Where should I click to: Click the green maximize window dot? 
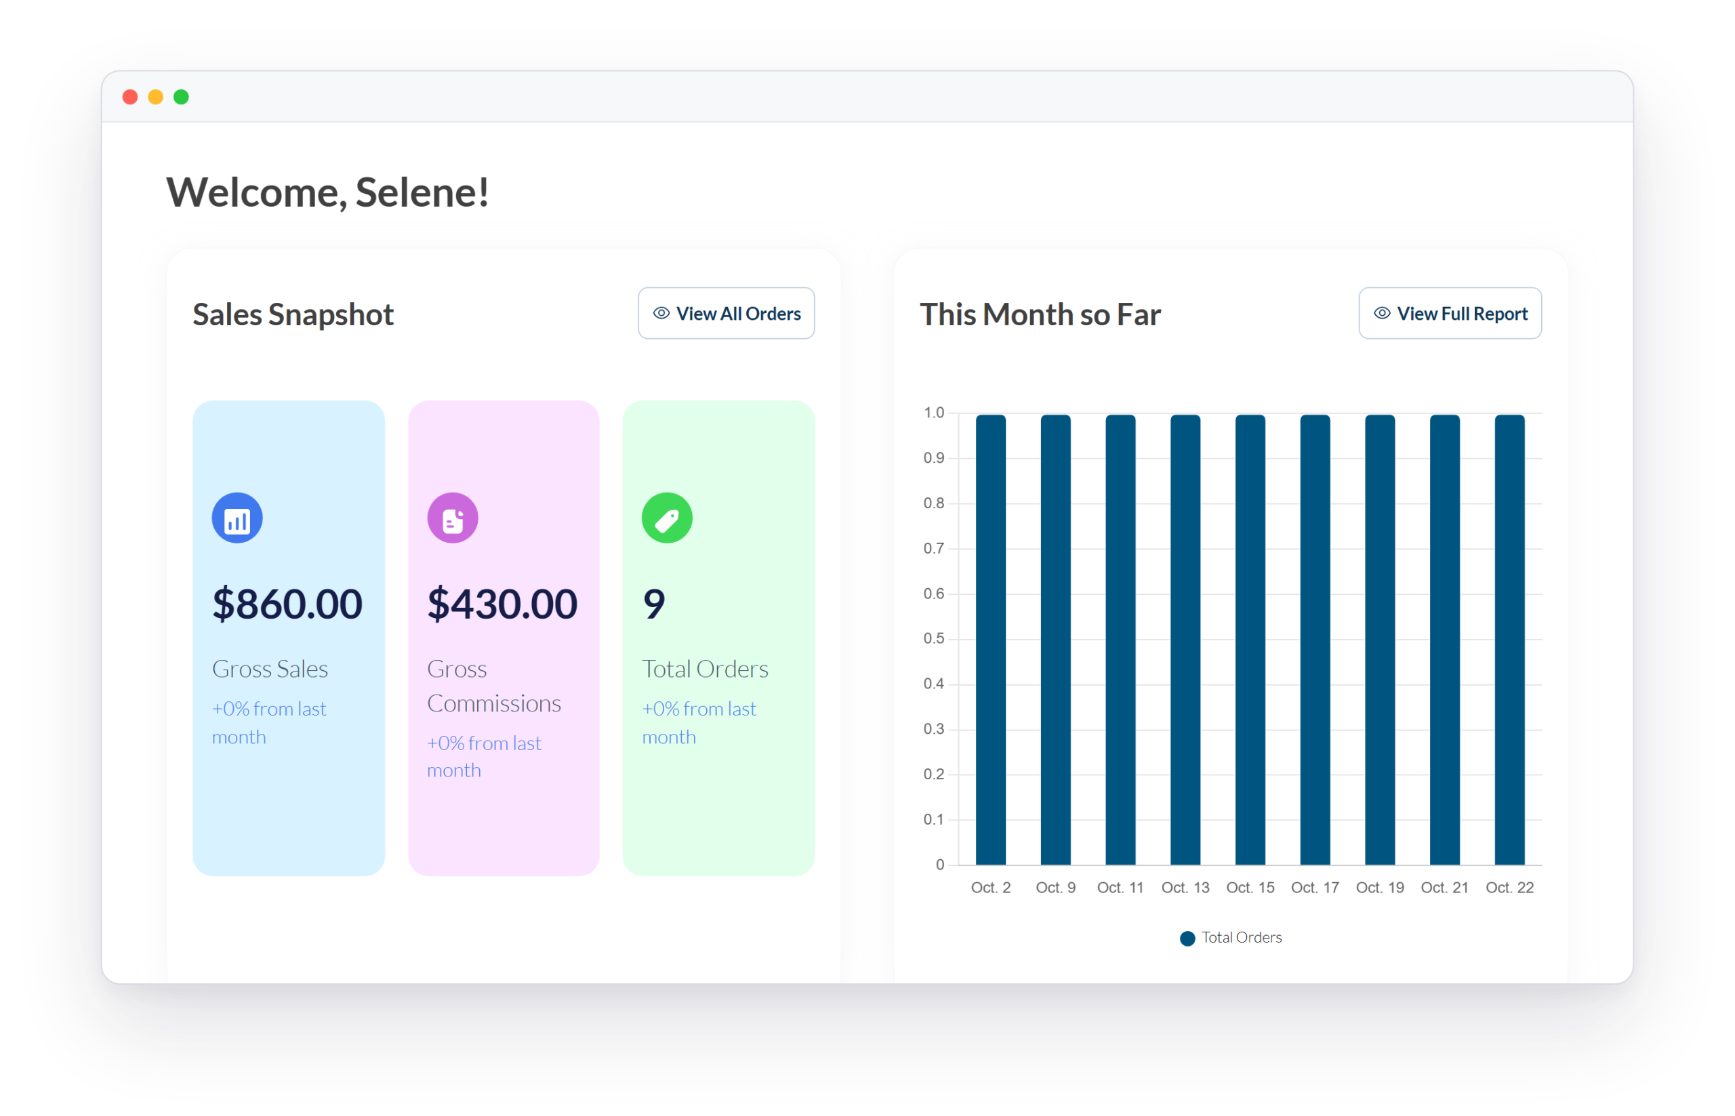[181, 97]
